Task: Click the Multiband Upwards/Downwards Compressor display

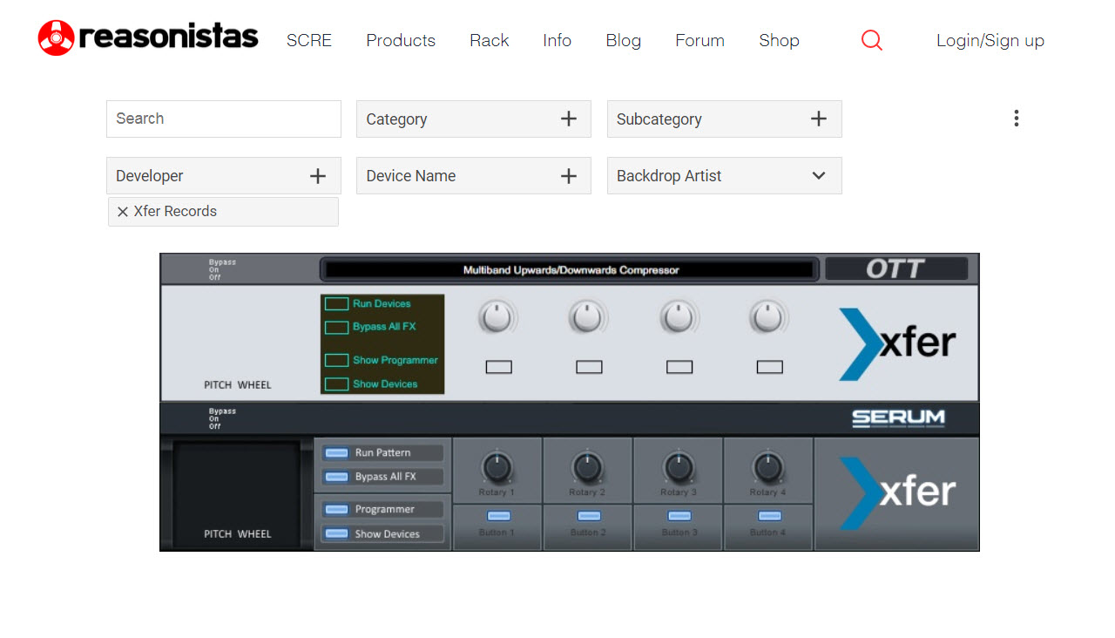Action: pos(571,269)
